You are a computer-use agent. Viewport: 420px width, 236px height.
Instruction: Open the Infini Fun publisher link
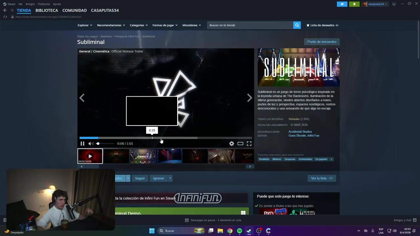click(x=313, y=136)
